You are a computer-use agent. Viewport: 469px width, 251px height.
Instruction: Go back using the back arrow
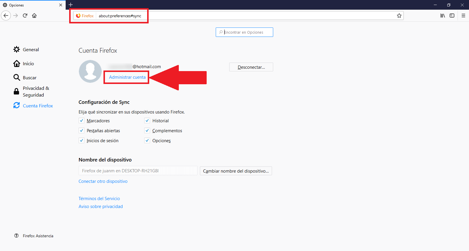(x=6, y=16)
